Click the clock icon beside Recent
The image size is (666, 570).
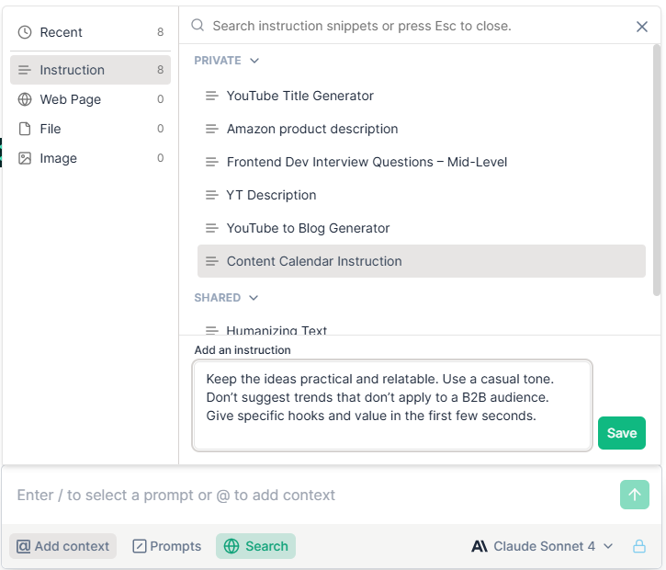tap(25, 32)
